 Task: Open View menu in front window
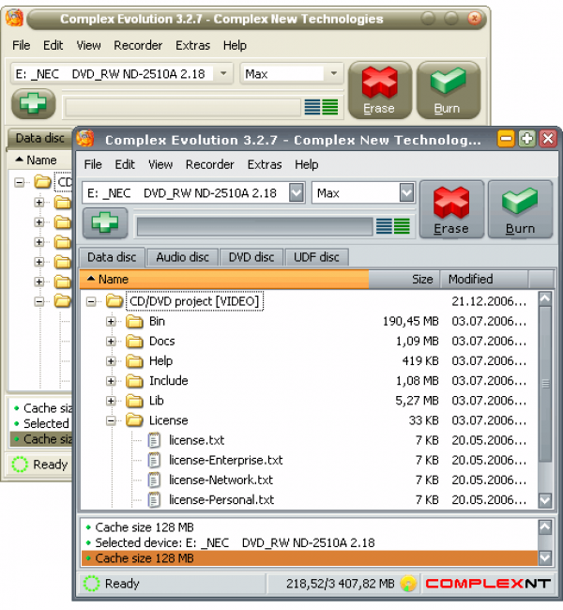[x=160, y=164]
